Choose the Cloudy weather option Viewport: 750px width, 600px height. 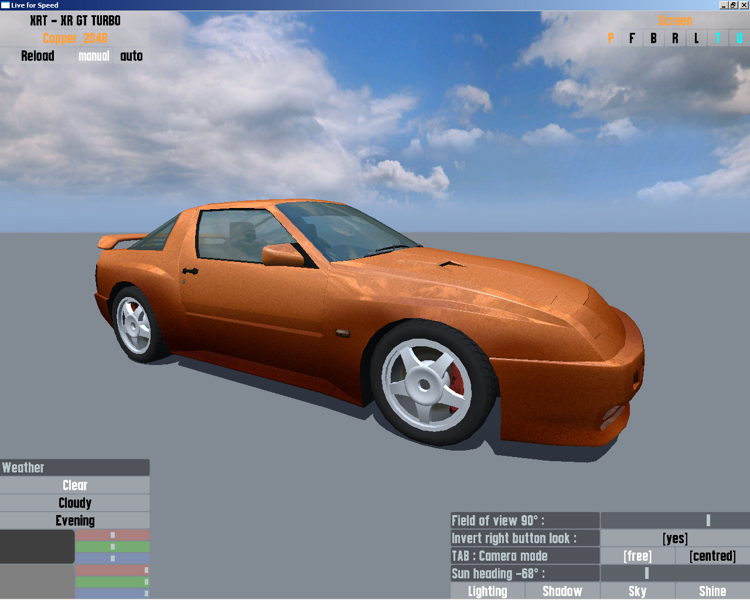coord(75,503)
